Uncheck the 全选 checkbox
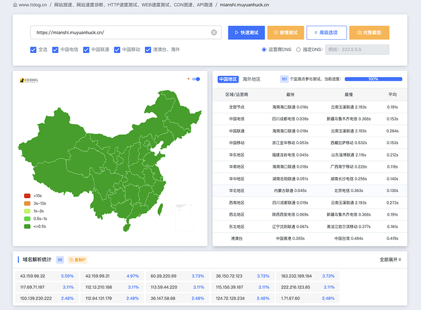The image size is (421, 310). (34, 50)
